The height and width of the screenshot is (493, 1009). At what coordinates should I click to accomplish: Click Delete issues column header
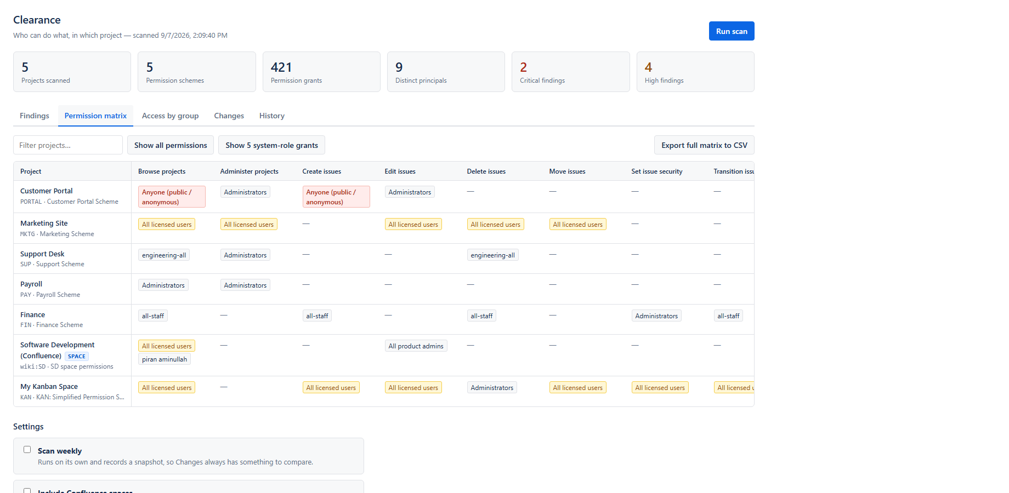click(486, 171)
